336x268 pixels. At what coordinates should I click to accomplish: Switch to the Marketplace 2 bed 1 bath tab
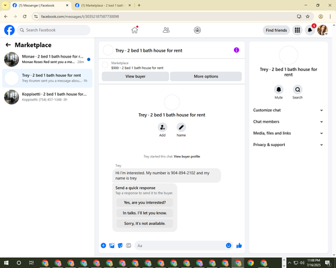pos(103,5)
